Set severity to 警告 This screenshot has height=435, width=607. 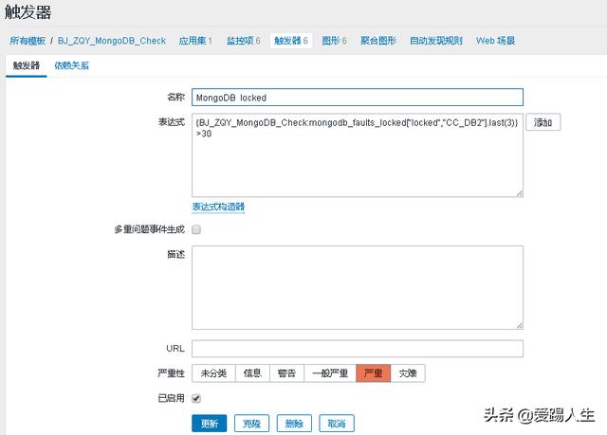(x=286, y=373)
